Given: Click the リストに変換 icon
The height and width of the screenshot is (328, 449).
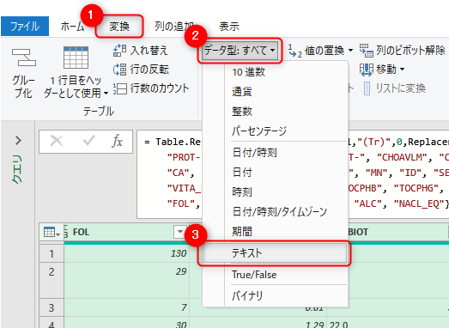Looking at the screenshot, I should point(367,88).
